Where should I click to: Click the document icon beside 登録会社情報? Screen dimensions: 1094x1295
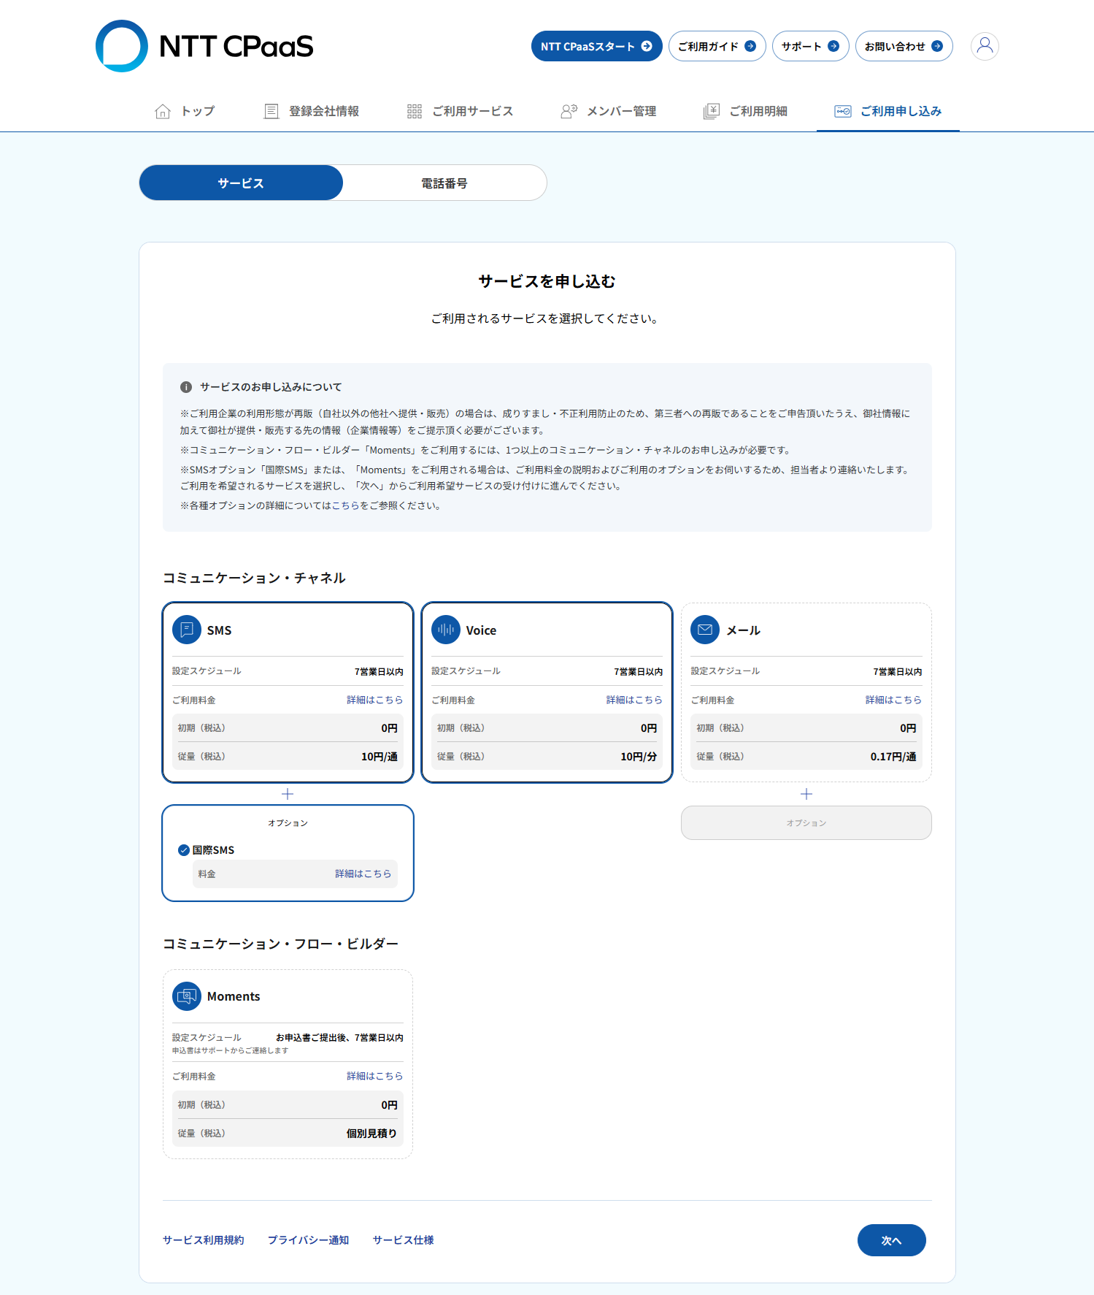coord(271,111)
